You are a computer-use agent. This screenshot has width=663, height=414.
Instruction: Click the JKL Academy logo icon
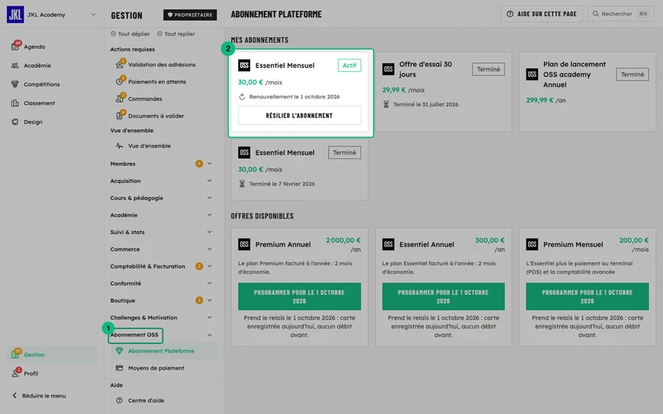(x=15, y=14)
